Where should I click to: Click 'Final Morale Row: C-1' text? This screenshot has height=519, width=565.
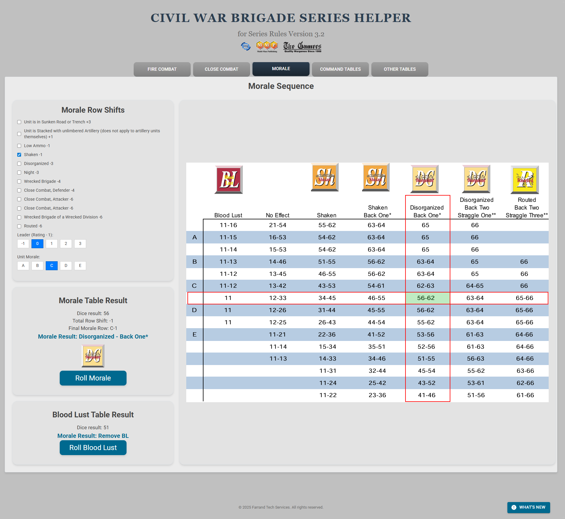[93, 328]
